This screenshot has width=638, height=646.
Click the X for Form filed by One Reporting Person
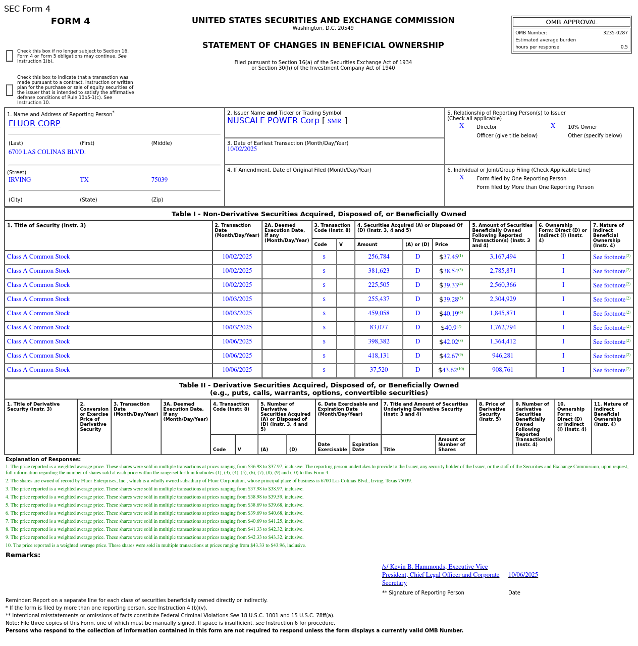click(x=461, y=178)
